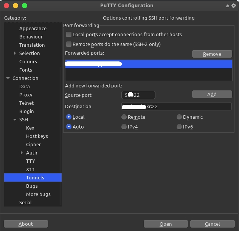Select the highlighted forwarded port entry

coord(149,64)
